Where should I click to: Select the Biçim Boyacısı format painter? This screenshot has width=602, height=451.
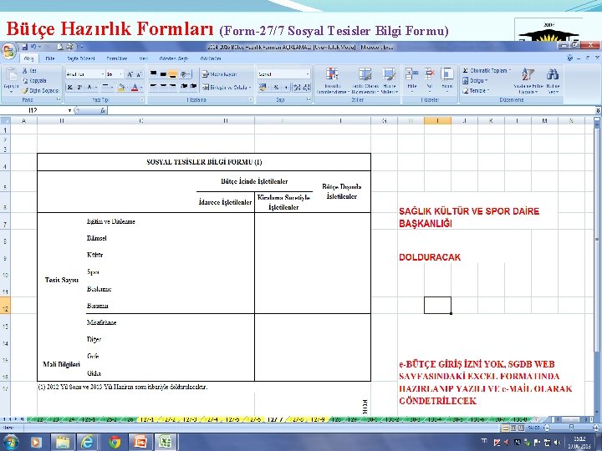point(40,90)
